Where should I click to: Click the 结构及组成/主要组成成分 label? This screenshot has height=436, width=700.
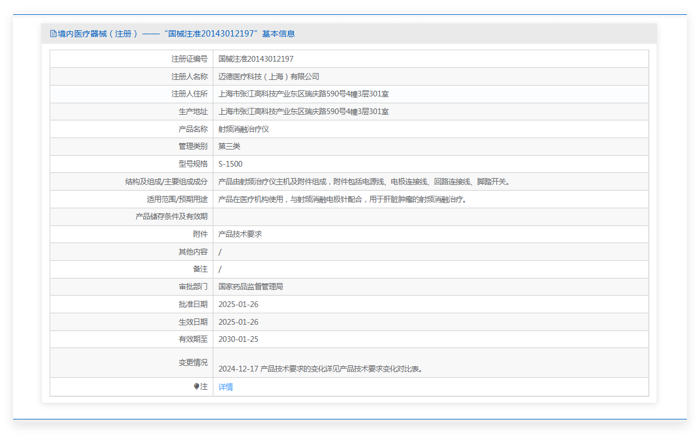tap(167, 182)
